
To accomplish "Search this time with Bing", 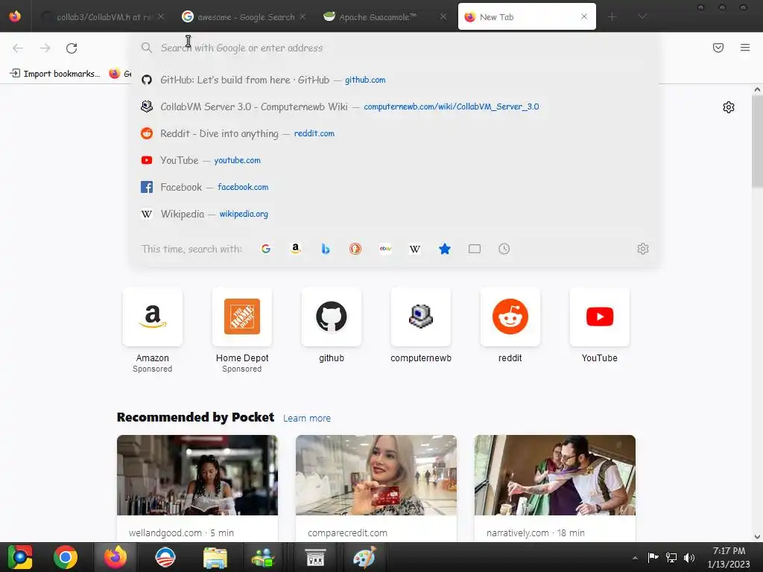I will pos(326,249).
